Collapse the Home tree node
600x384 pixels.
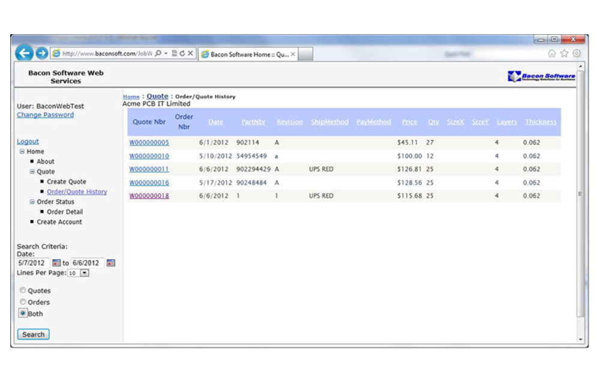click(22, 151)
